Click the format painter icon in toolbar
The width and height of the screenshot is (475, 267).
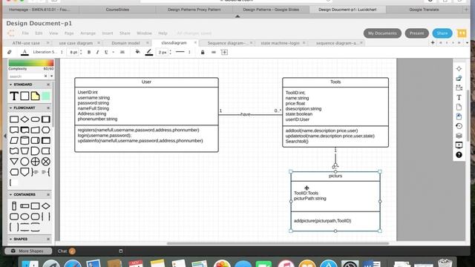click(x=10, y=52)
